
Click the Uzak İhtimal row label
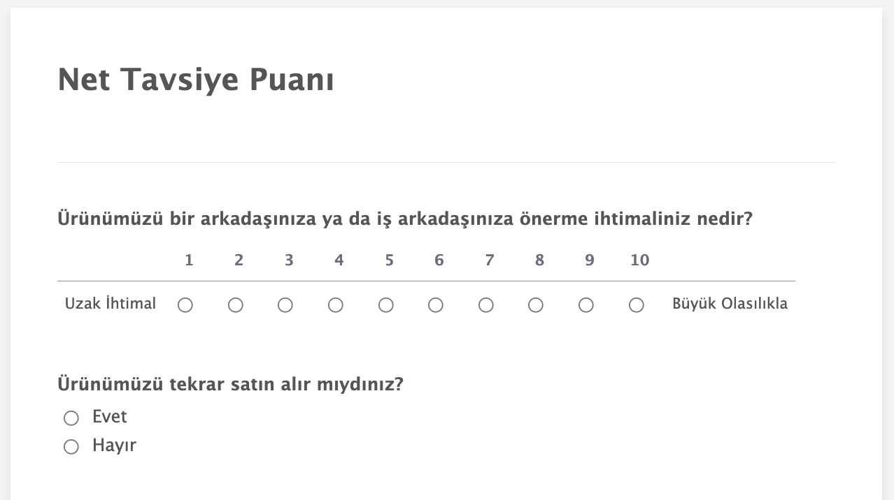(x=111, y=304)
